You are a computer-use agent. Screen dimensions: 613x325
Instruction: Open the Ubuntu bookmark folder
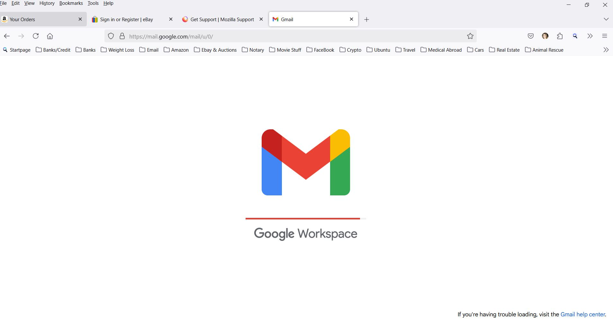[378, 50]
